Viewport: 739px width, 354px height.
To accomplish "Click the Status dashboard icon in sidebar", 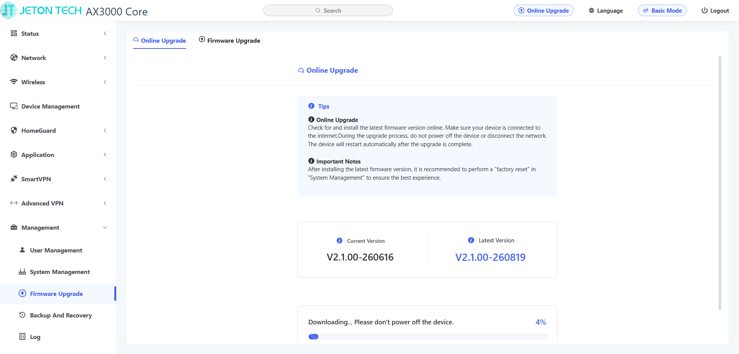I will tap(14, 33).
